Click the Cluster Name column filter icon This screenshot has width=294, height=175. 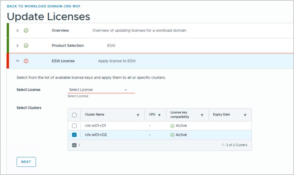pos(138,115)
